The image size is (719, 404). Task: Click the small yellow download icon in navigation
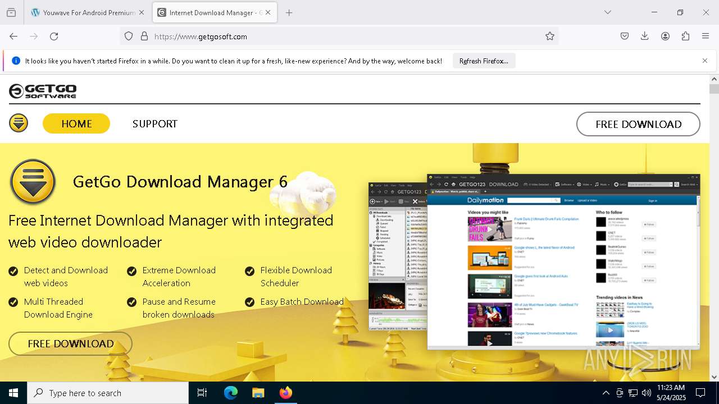click(19, 123)
